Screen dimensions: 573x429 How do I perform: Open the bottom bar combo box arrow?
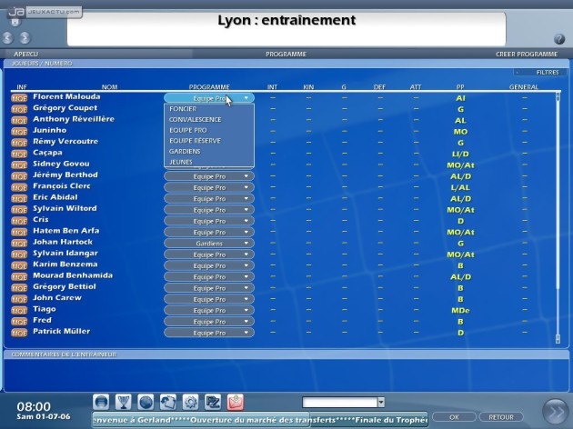(381, 402)
